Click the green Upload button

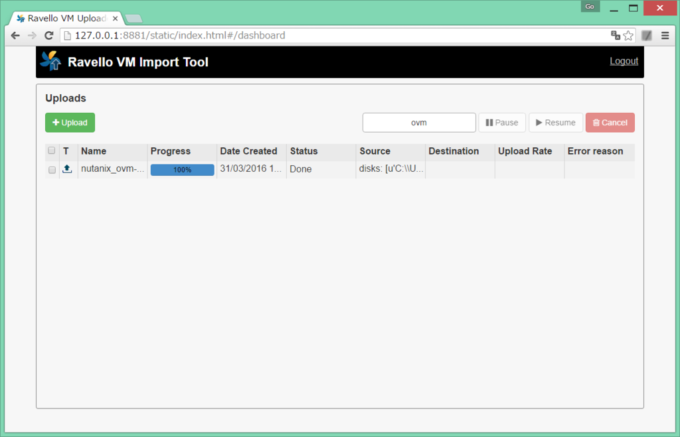tap(70, 123)
